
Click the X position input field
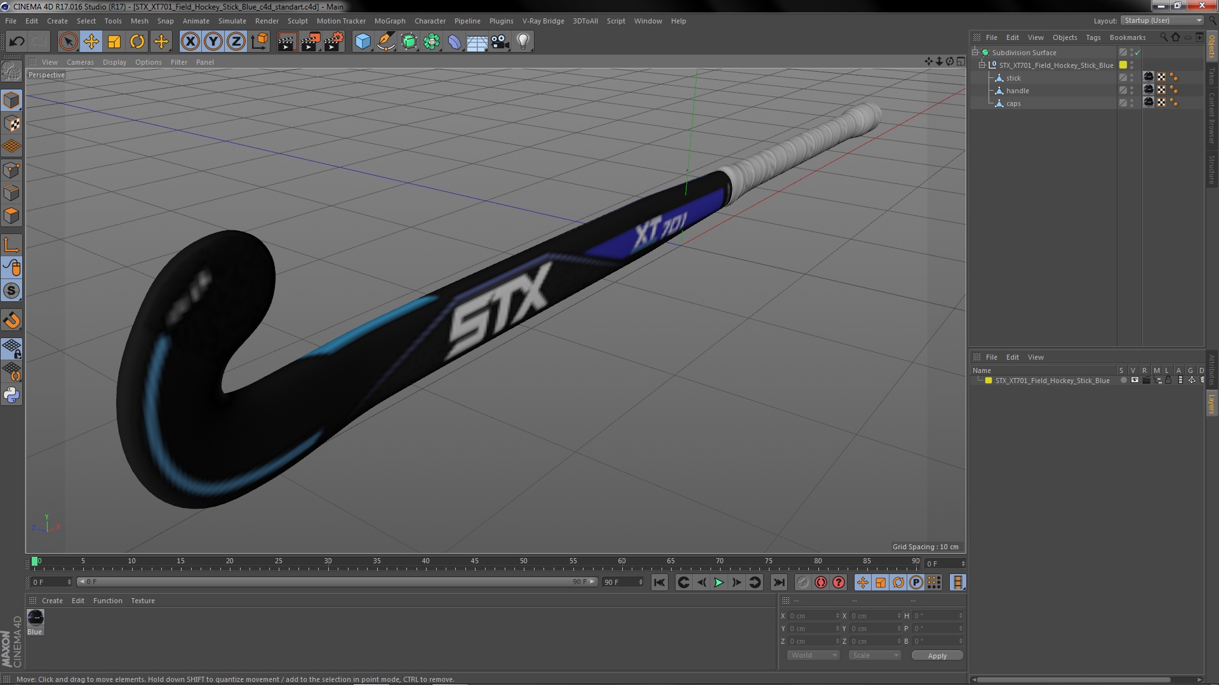[x=813, y=616]
